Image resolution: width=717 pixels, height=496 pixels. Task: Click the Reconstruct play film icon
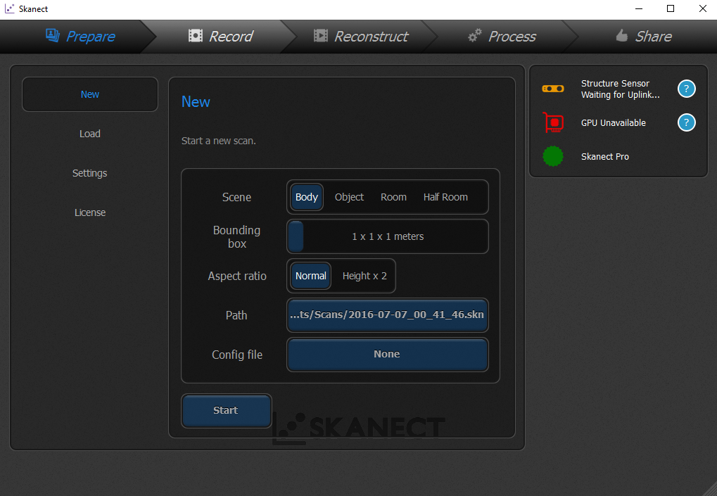[x=321, y=36]
